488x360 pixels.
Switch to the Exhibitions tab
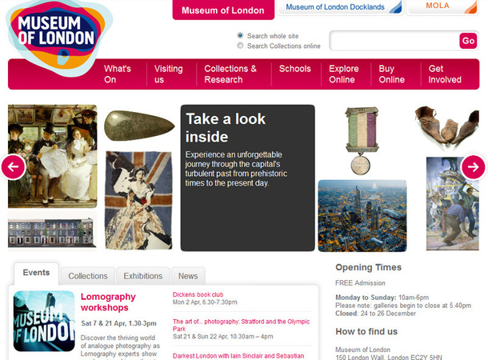[x=143, y=276]
